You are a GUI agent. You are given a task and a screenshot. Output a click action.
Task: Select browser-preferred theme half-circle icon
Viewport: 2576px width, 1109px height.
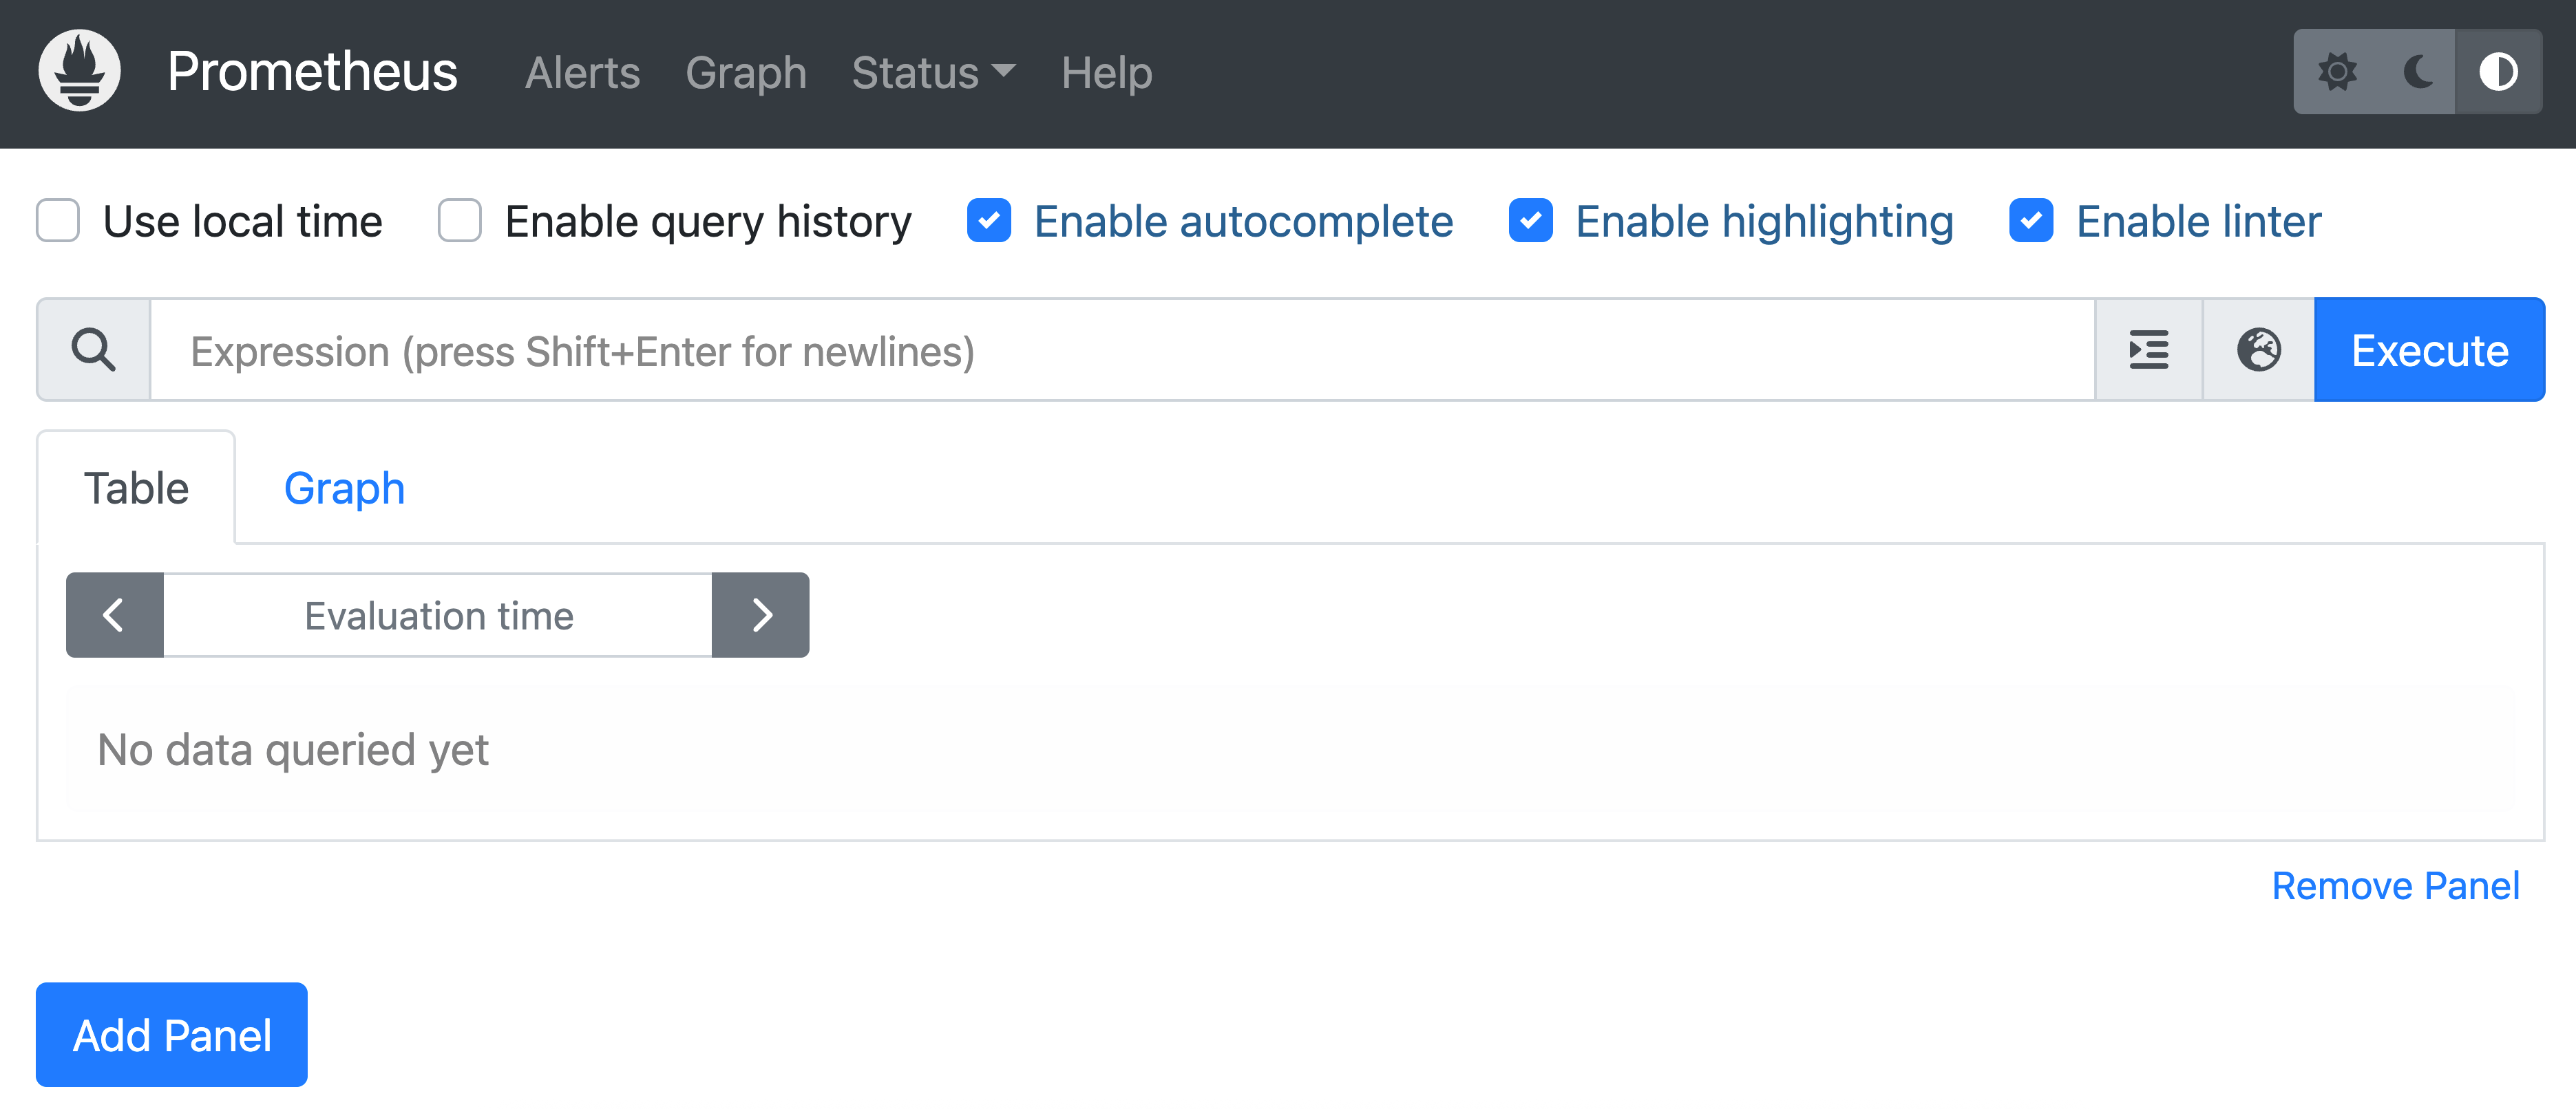pos(2498,72)
